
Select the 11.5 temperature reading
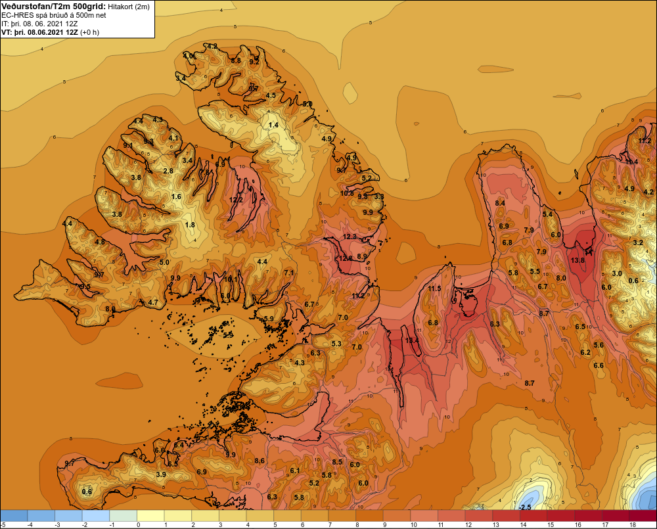[x=434, y=288]
